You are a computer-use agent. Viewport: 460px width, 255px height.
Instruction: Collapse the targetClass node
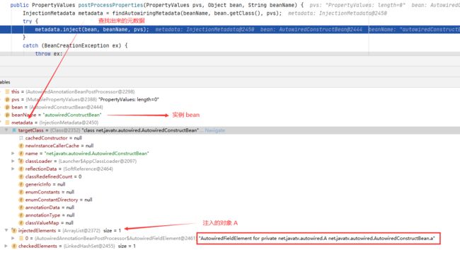(x=6, y=130)
